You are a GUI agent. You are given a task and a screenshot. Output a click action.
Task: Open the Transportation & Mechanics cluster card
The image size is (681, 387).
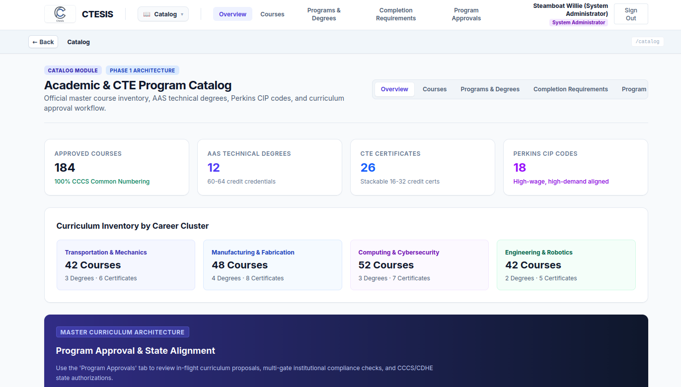[126, 265]
